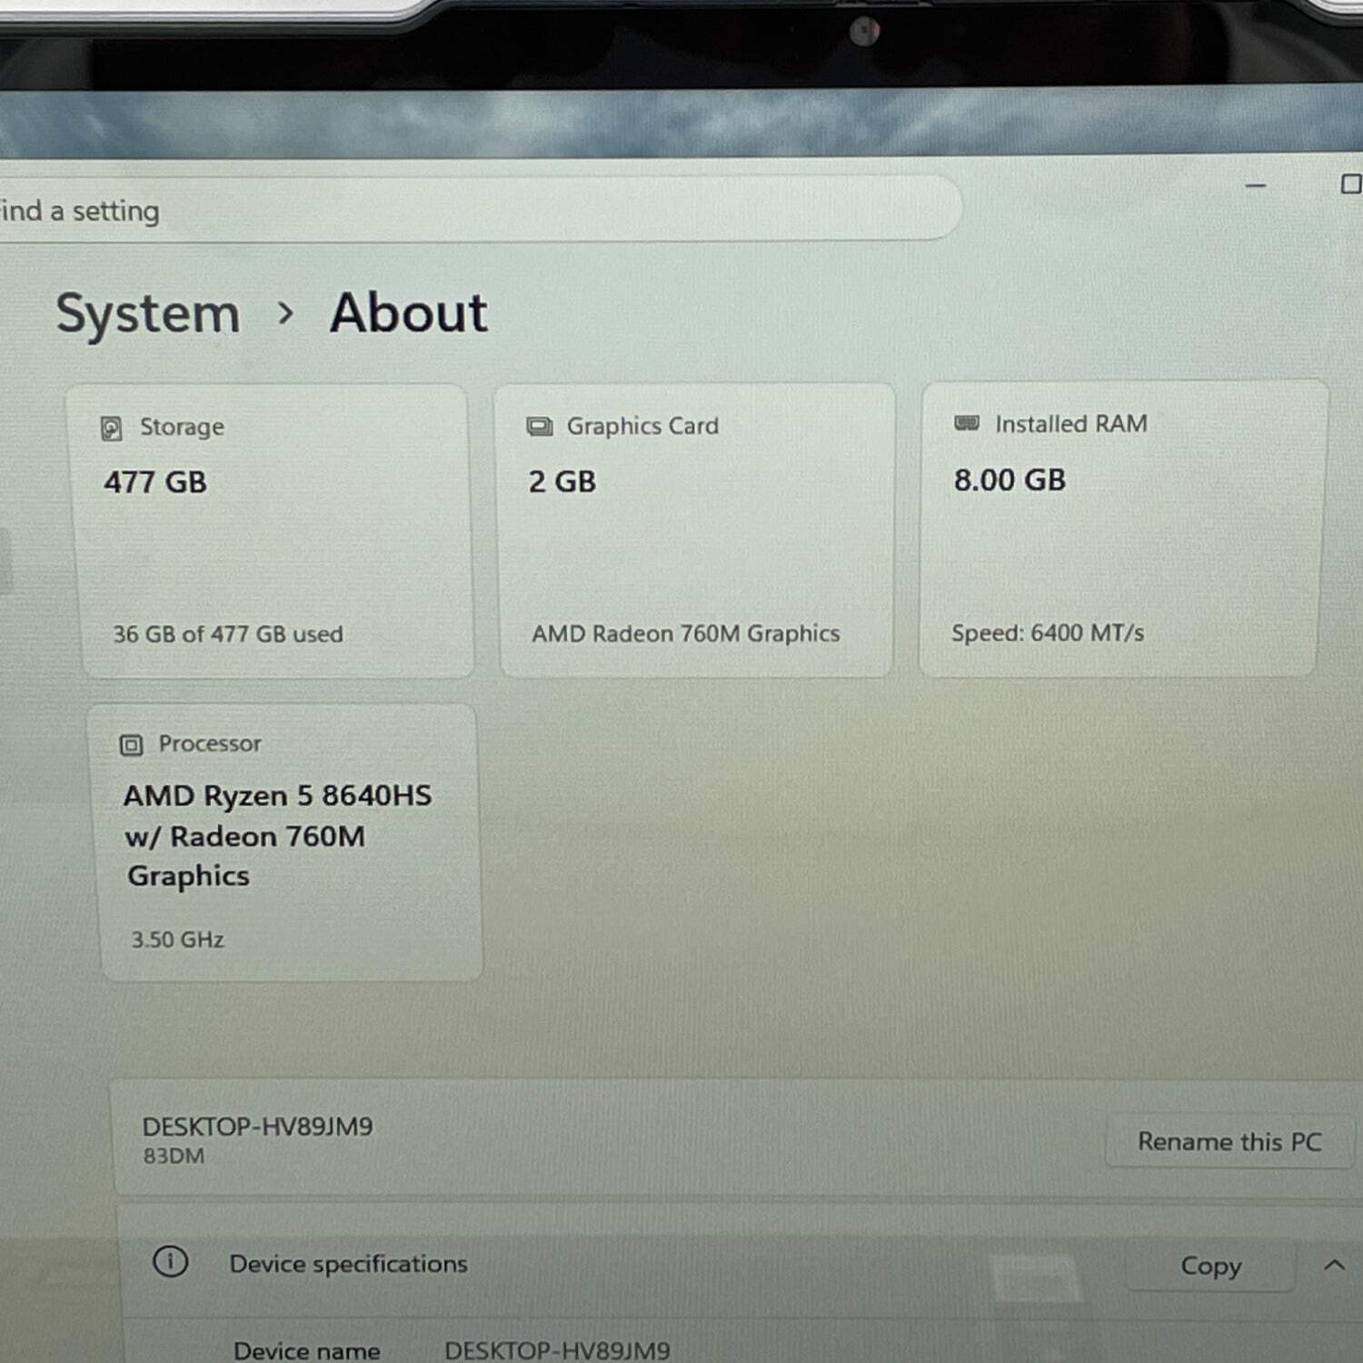Click the "AMD Ryzen 5 8640HS" processor name
Viewport: 1363px width, 1363px height.
(278, 796)
